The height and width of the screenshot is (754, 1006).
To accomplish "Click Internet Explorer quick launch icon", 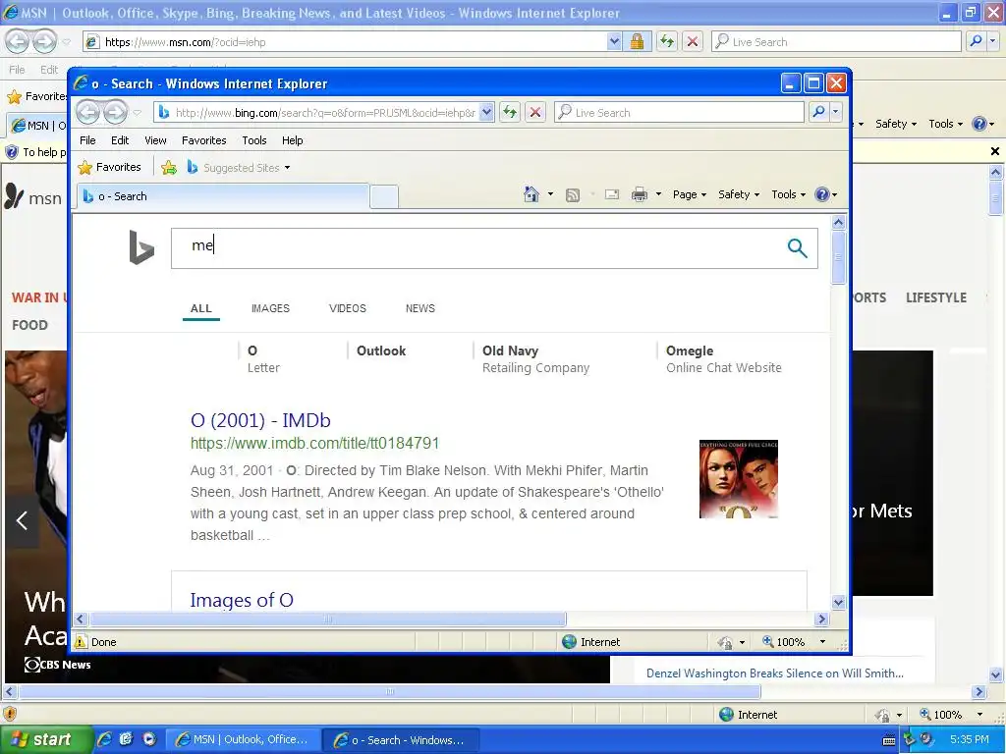I will coord(104,739).
